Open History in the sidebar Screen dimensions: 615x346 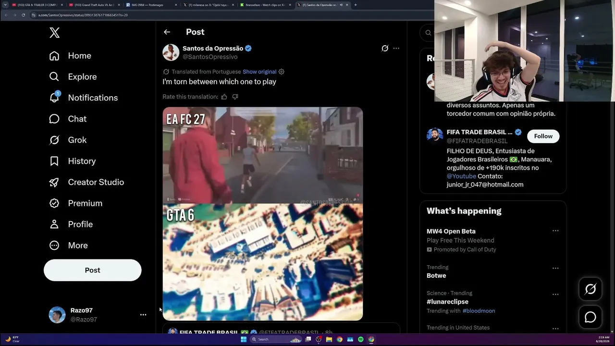pos(73,161)
